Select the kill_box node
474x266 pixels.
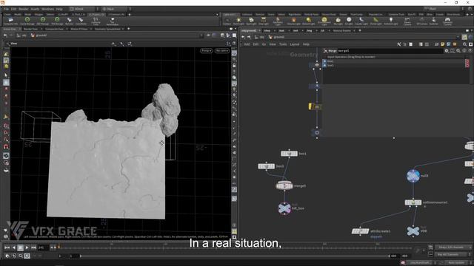(x=284, y=208)
